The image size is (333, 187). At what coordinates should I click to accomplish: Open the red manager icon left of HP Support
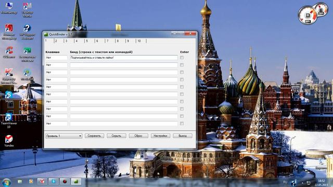(x=9, y=32)
